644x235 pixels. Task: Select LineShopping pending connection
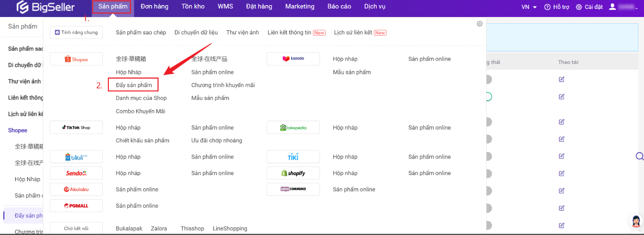click(x=230, y=228)
